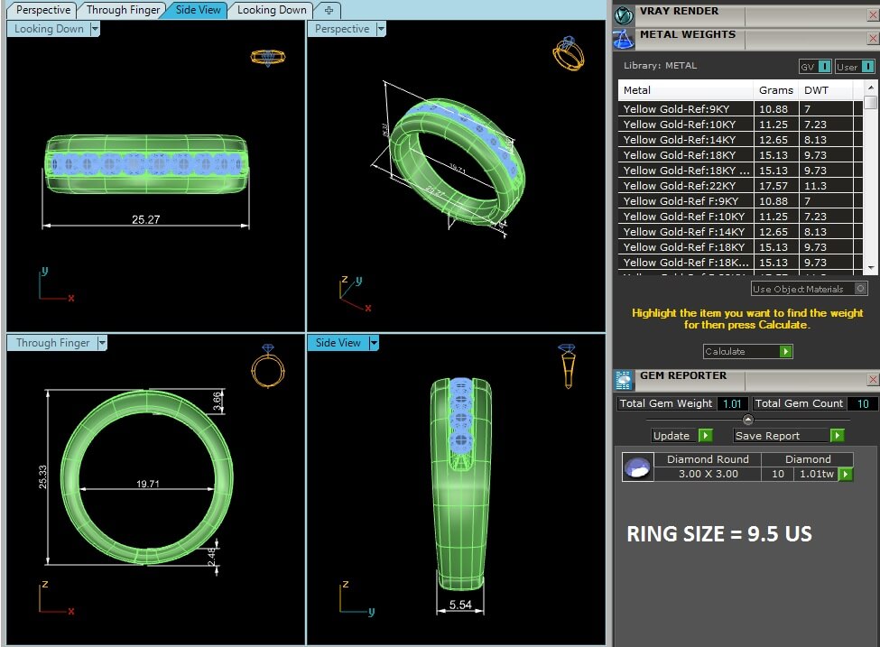Click green arrow beside 1.01tw diamond weight

coord(846,475)
